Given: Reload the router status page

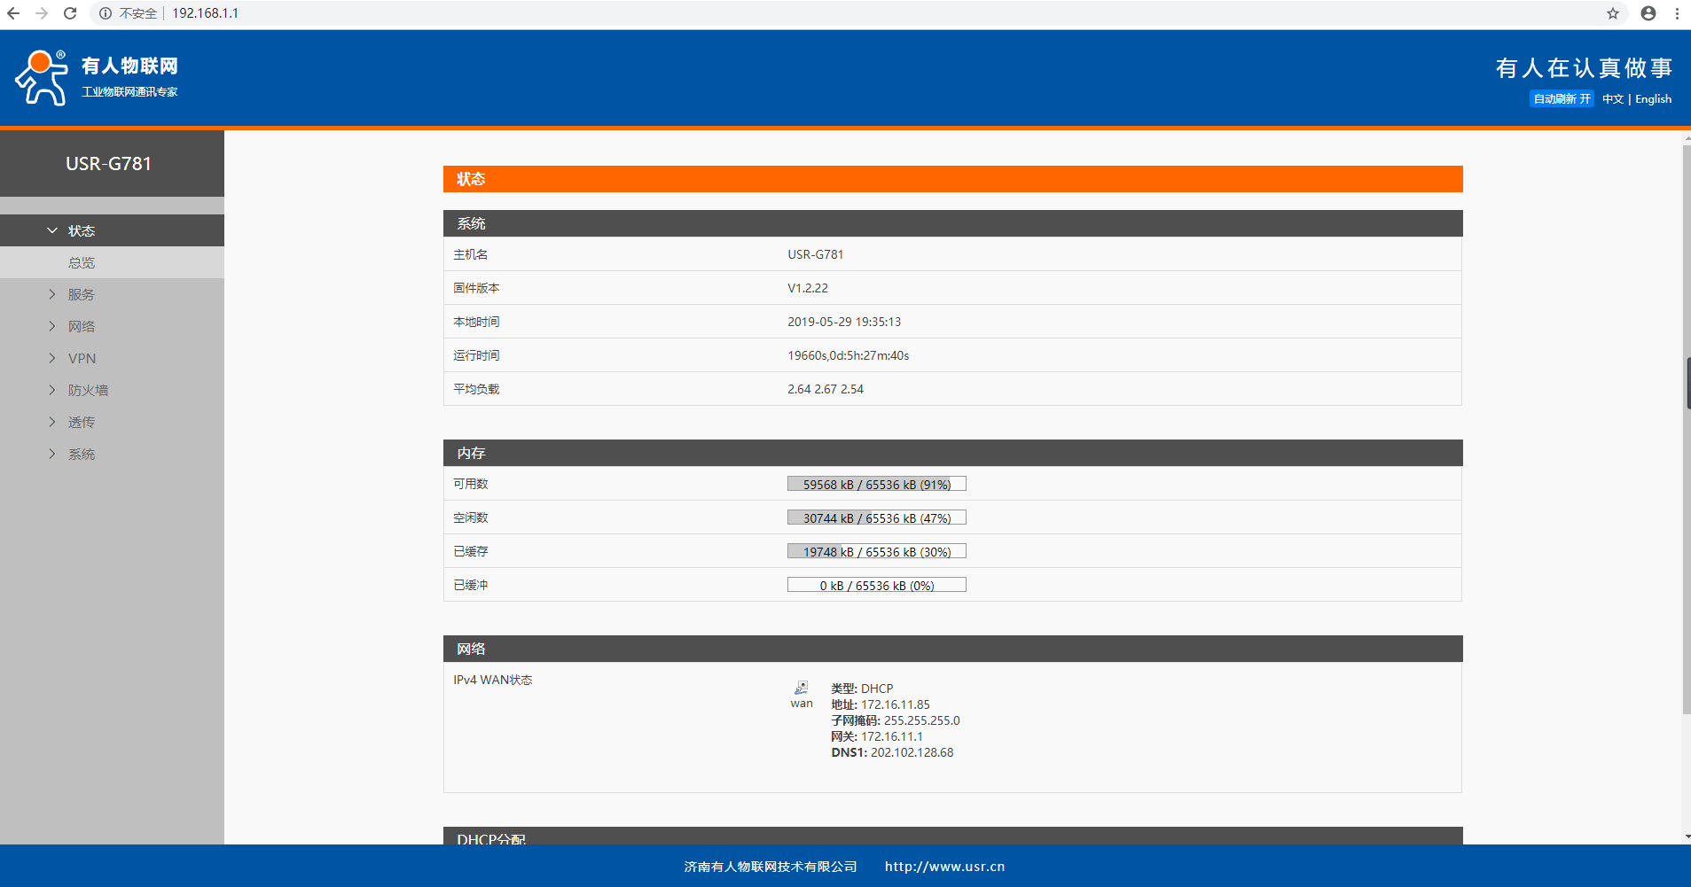Looking at the screenshot, I should tap(70, 13).
